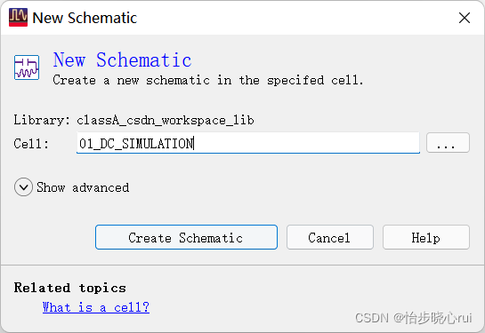Click the 'Cell:' field label
Screen dimensions: 485x333
point(31,144)
